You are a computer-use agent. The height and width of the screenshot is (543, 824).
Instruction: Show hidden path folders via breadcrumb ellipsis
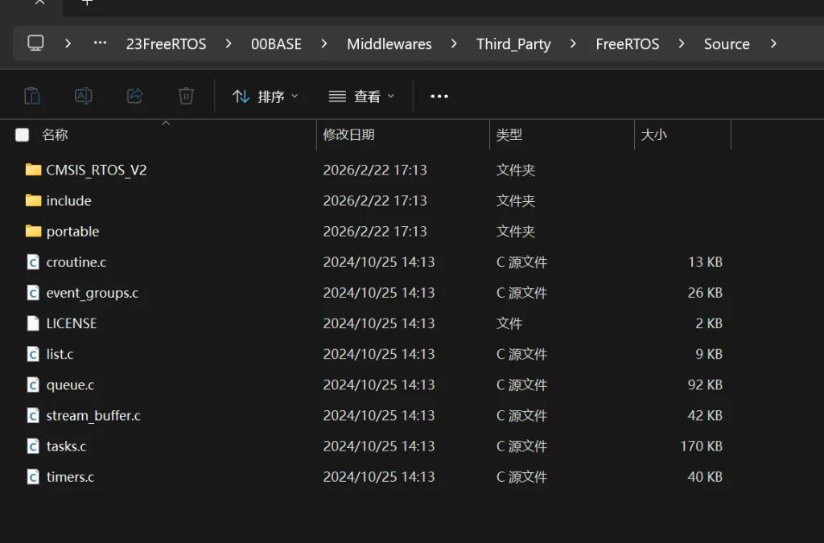click(100, 43)
